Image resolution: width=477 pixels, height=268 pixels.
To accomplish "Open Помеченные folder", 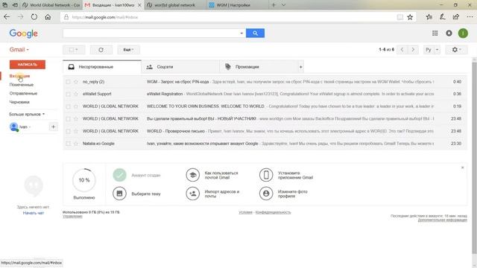I will (22, 85).
